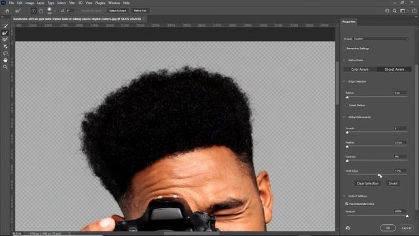419x236 pixels.
Task: Choose the subtract-from-selection minus mode
Action: pyautogui.click(x=41, y=10)
